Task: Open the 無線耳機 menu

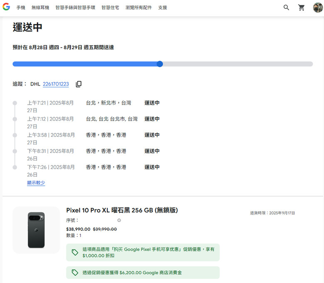Action: [40, 7]
